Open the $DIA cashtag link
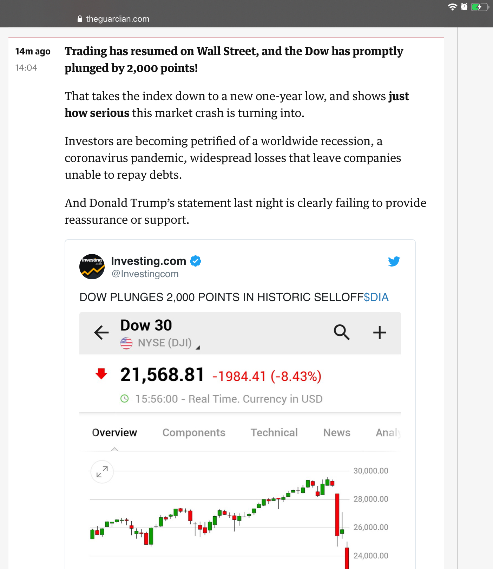This screenshot has height=569, width=493. [x=376, y=297]
